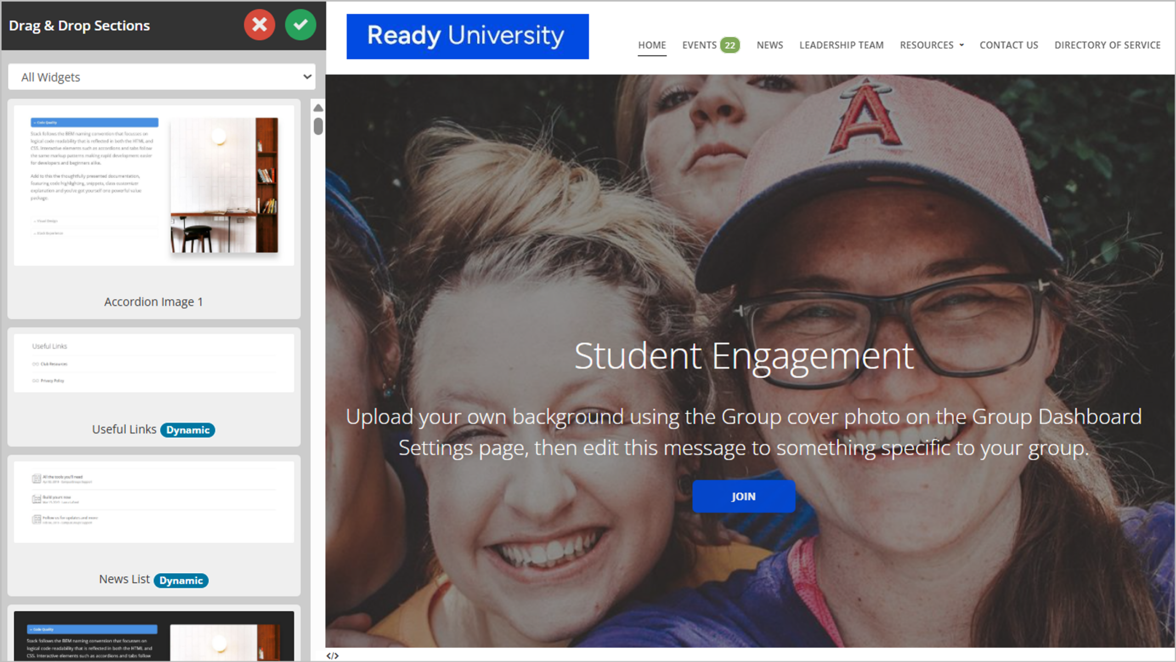The image size is (1176, 662).
Task: Open the LEADERSHIP TEAM page
Action: (842, 45)
